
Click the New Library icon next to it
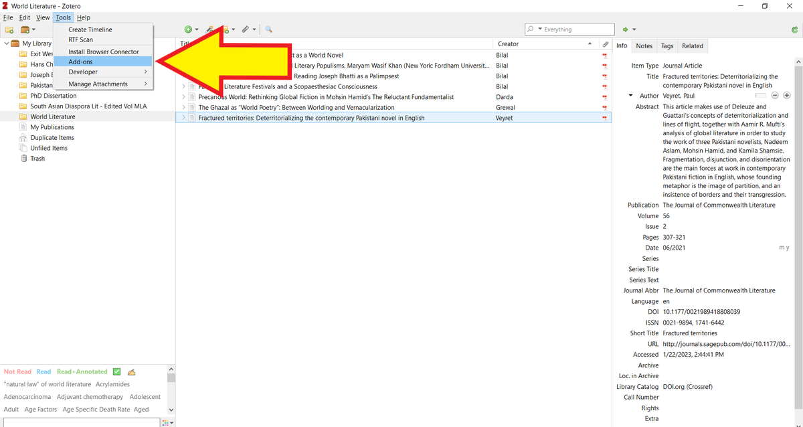tap(25, 29)
